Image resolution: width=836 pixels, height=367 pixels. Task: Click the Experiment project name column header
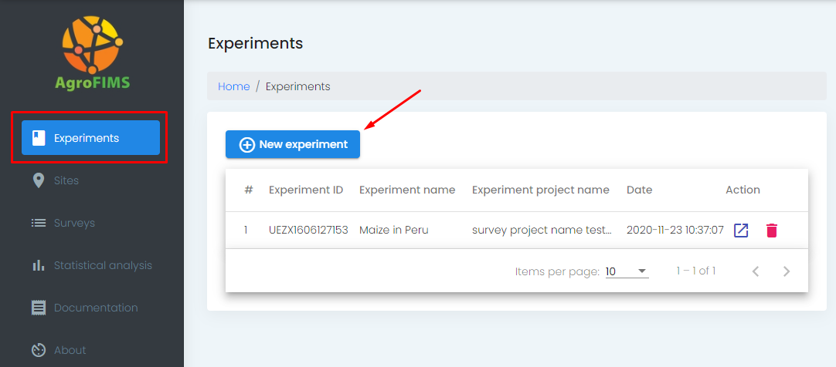point(541,190)
